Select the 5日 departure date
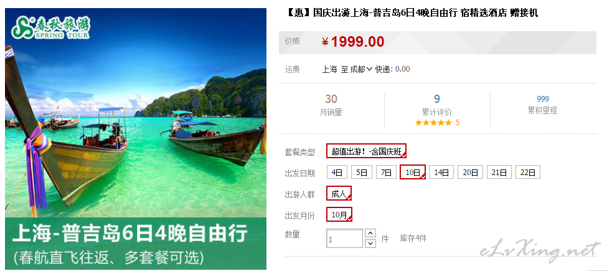 tap(361, 173)
